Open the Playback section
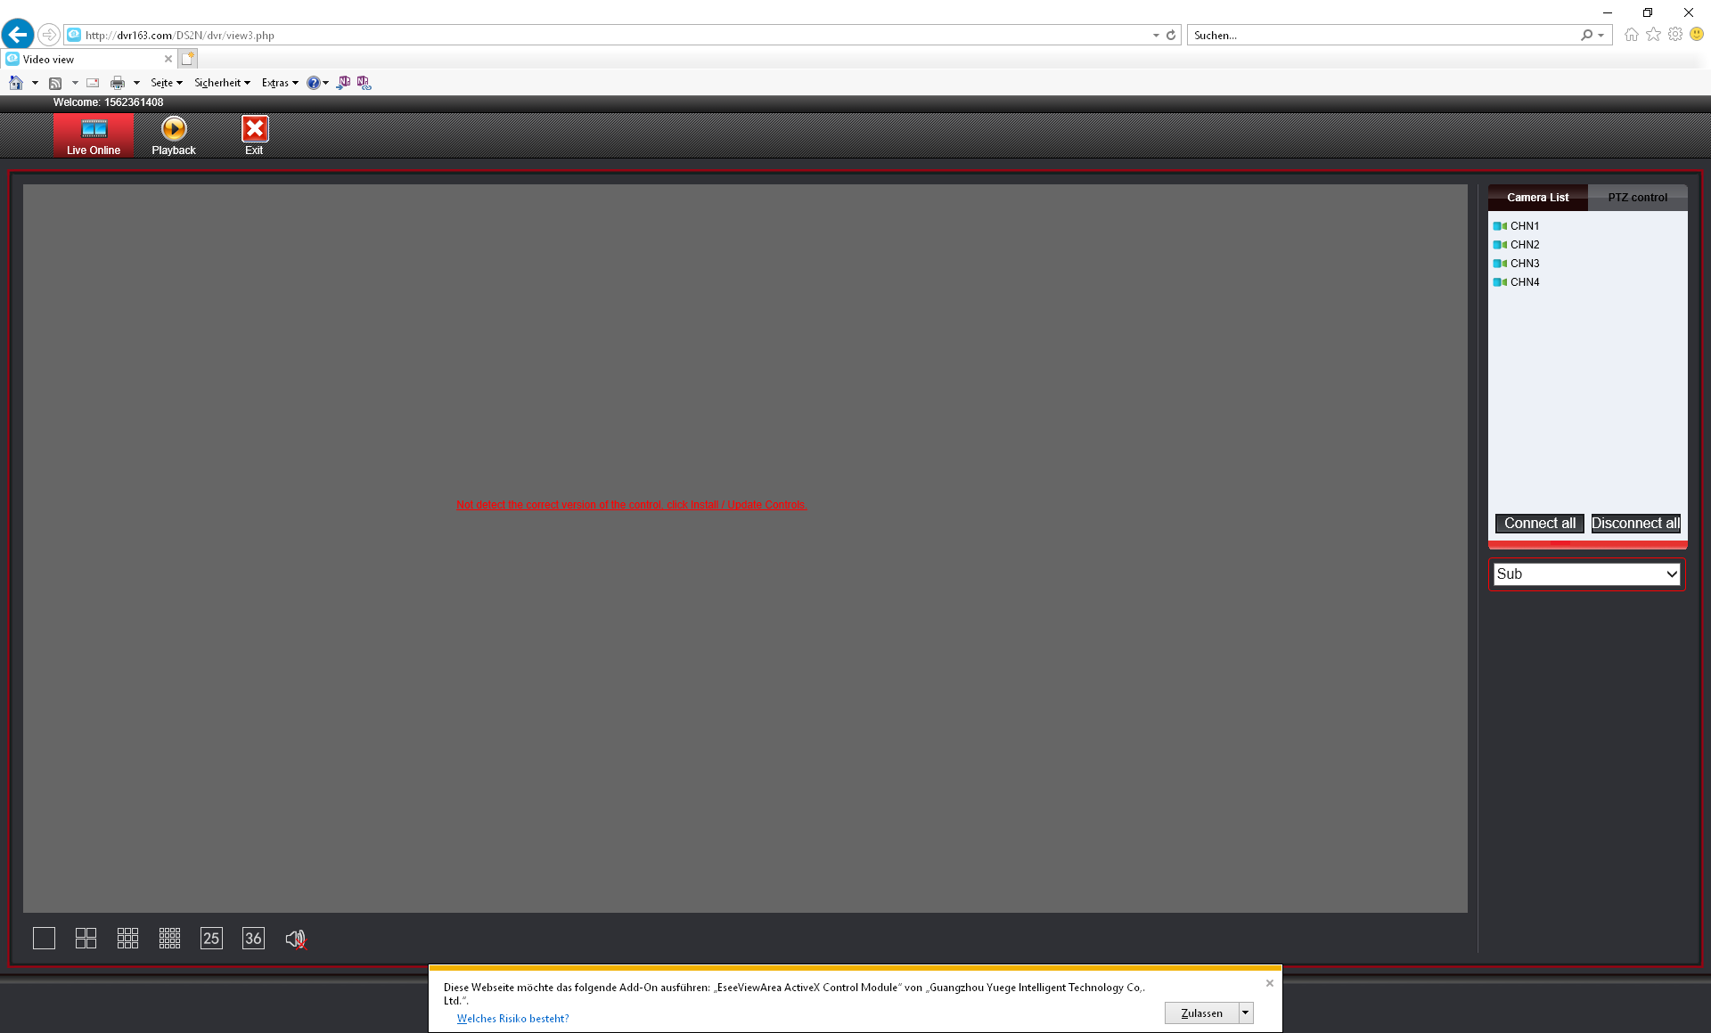The width and height of the screenshot is (1711, 1033). pos(174,135)
